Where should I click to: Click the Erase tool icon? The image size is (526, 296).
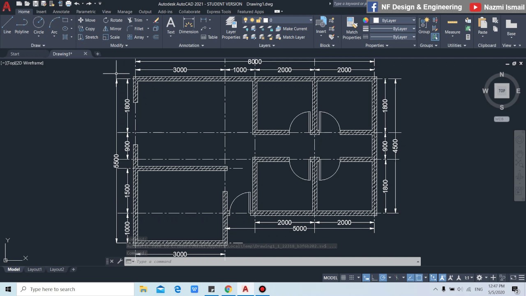coord(156,20)
